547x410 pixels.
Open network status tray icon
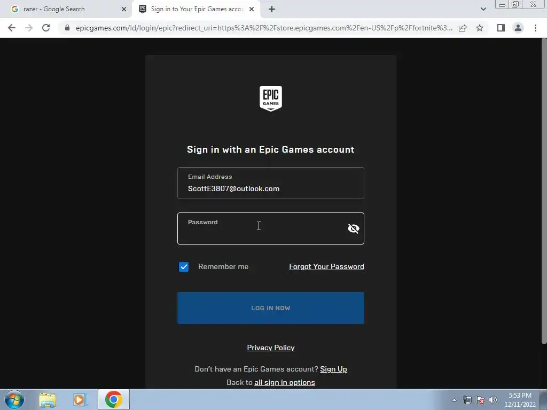(x=467, y=400)
